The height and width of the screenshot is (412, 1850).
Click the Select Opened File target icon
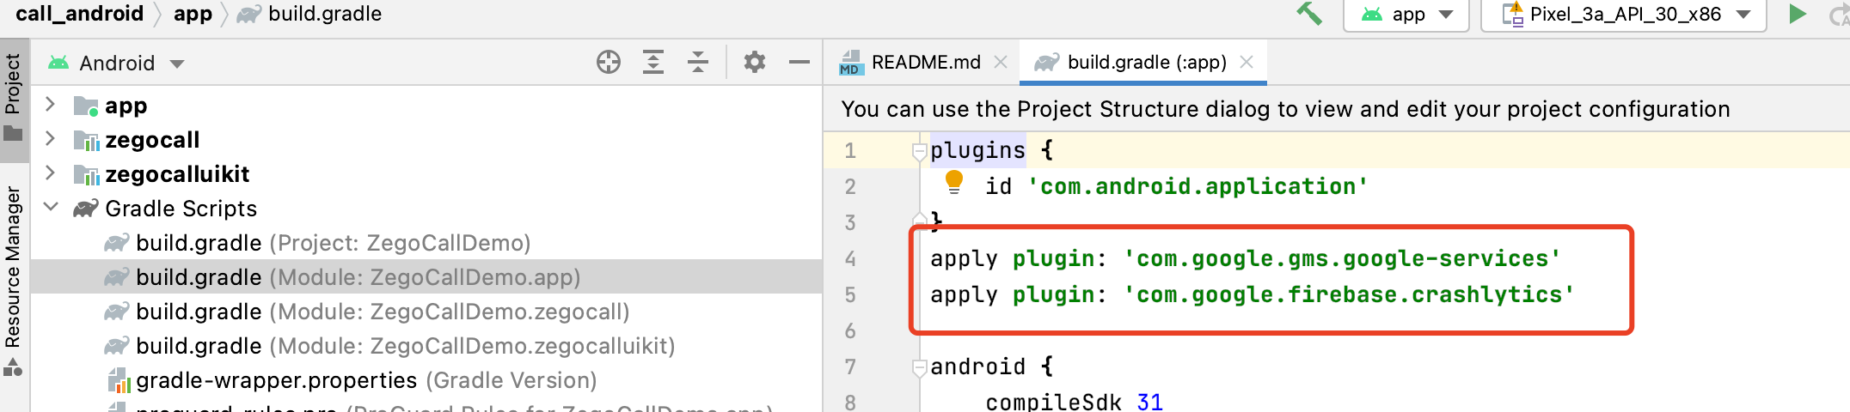tap(609, 62)
